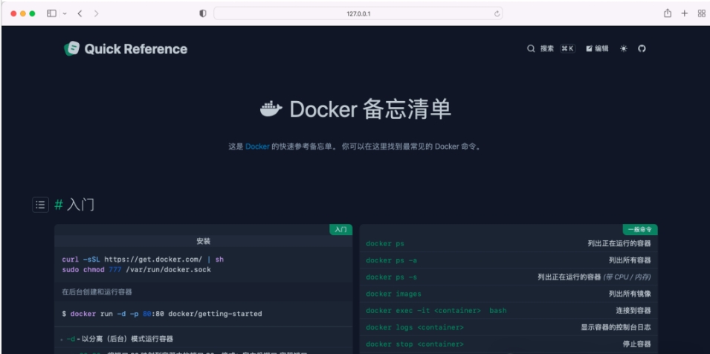The width and height of the screenshot is (710, 354).
Task: Click the 停止容器 description
Action: 636,344
